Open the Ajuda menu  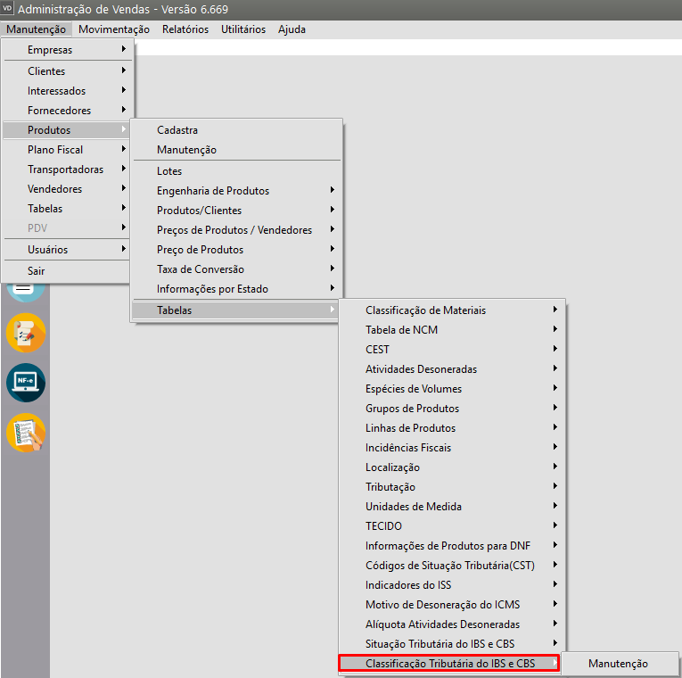click(x=292, y=29)
